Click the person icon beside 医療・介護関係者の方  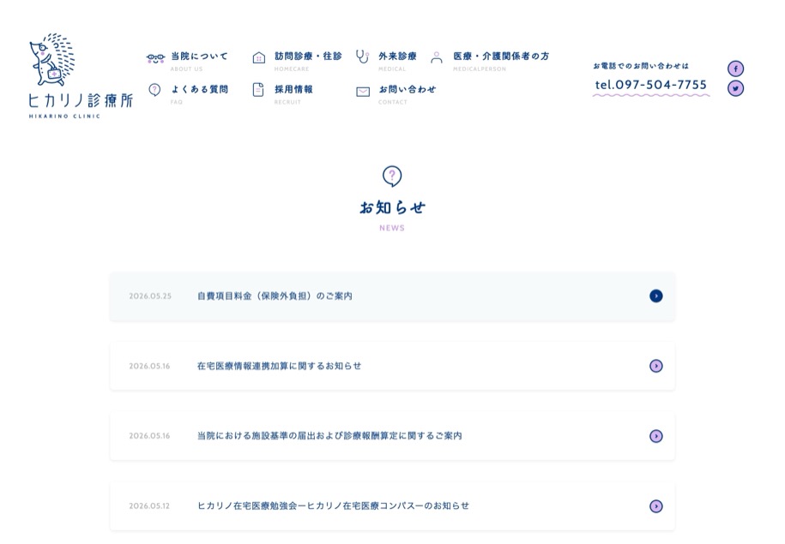click(x=437, y=57)
